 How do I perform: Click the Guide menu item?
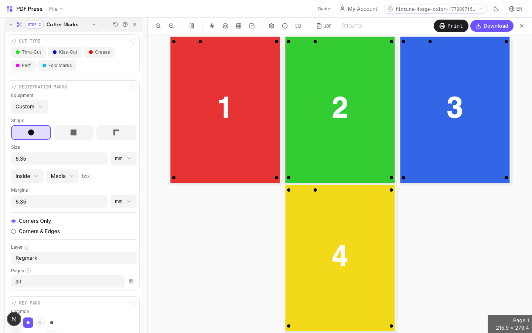click(x=324, y=9)
